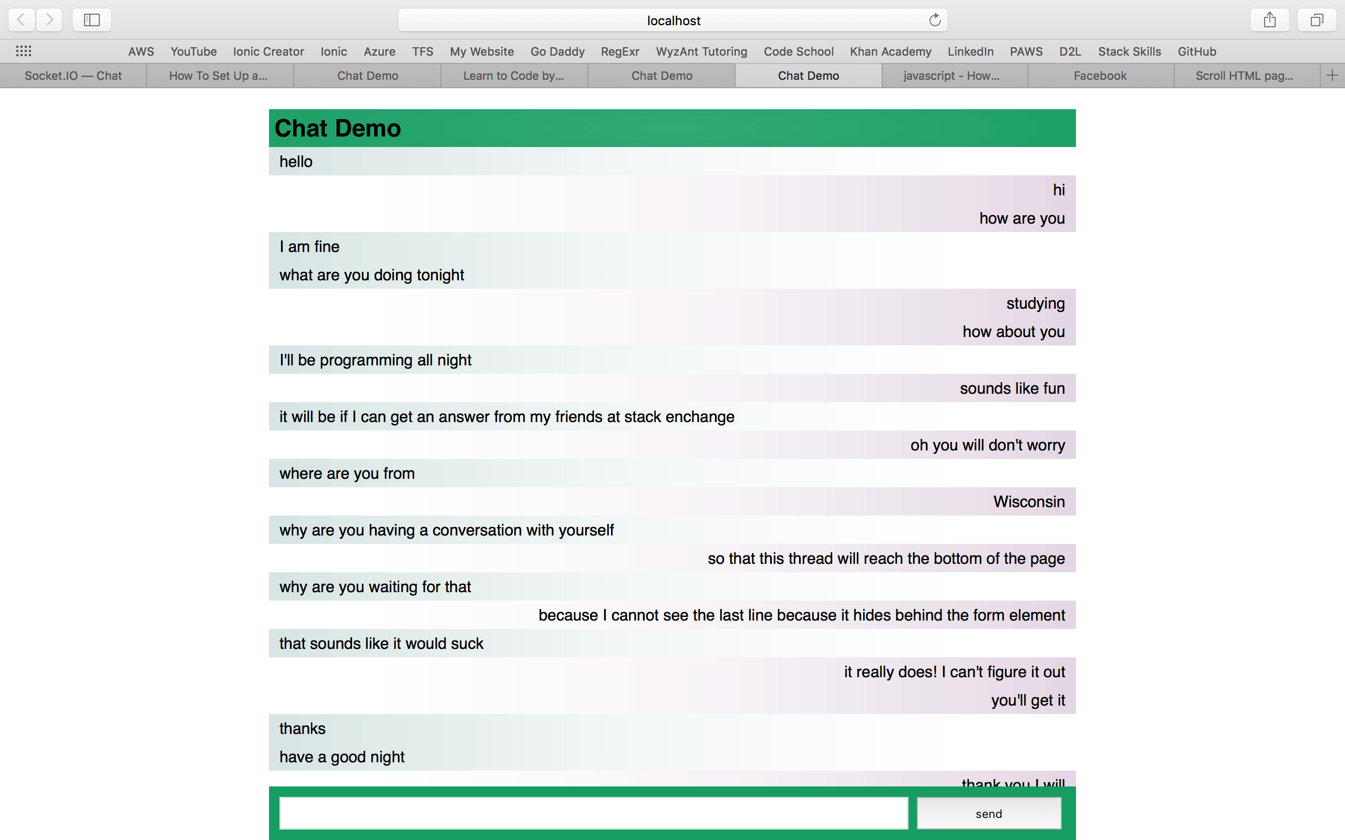This screenshot has width=1345, height=840.
Task: Open the GitHub bookmark
Action: (x=1197, y=51)
